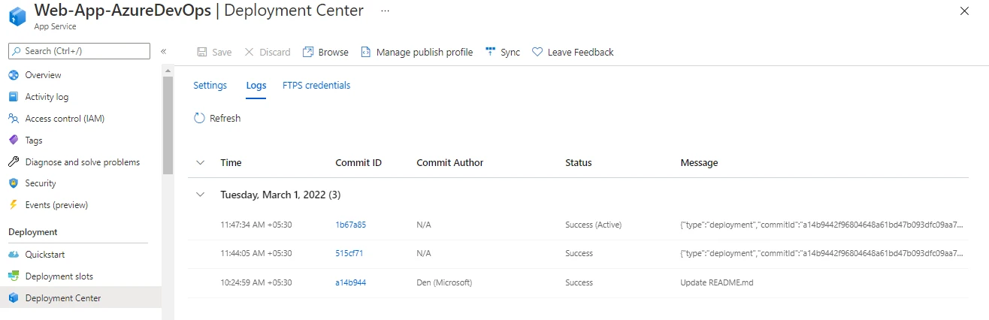
Task: Click Sync in the toolbar
Action: pos(503,53)
